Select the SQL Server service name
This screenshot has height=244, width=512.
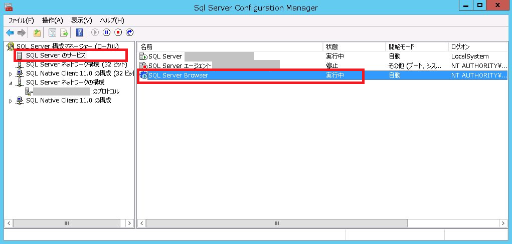pos(165,56)
